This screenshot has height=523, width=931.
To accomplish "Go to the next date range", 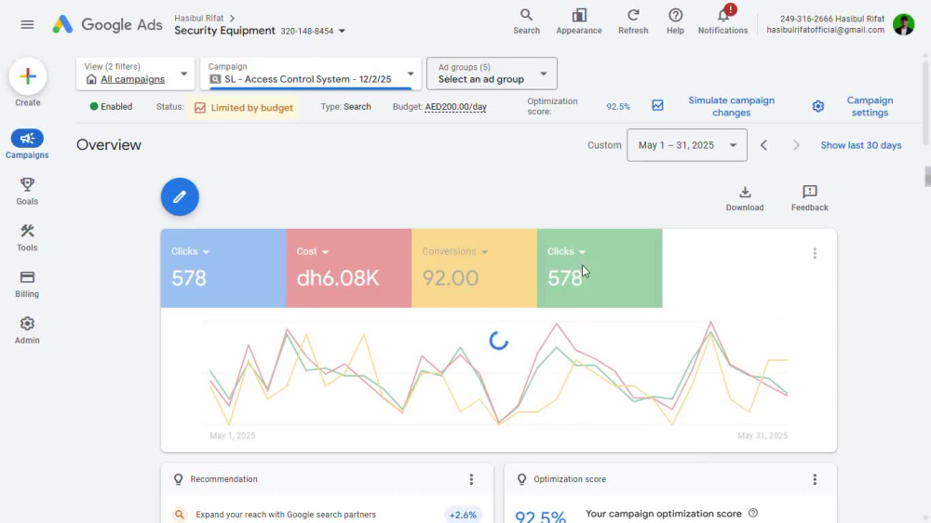I will (x=796, y=145).
